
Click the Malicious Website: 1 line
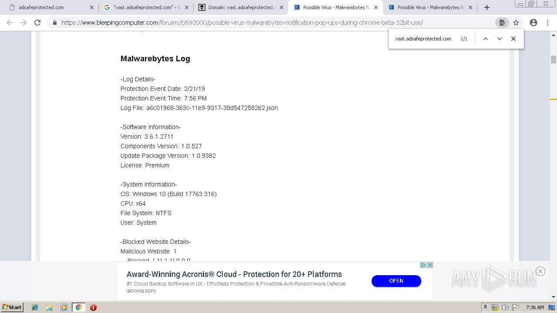pos(148,251)
